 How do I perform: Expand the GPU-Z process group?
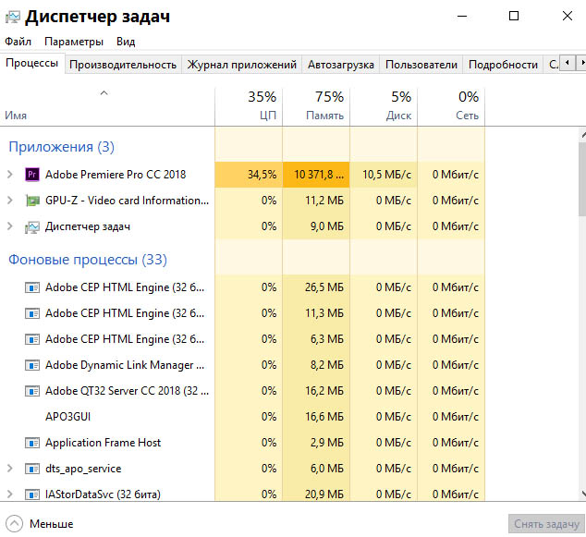coord(10,201)
